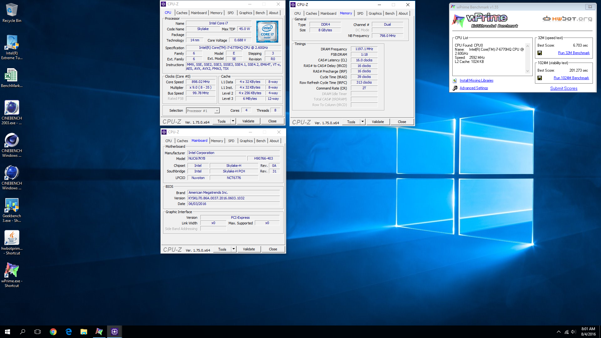Switch to Caches tab in top-left CPU-Z
The width and height of the screenshot is (601, 338).
182,13
